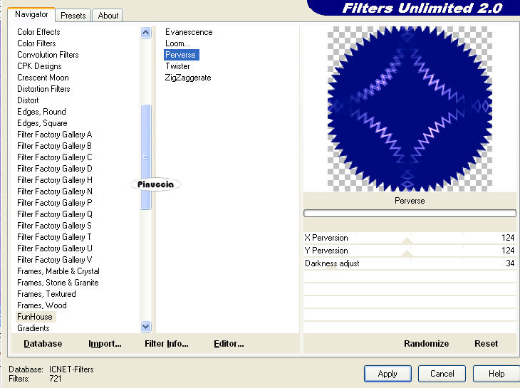520x388 pixels.
Task: Select Frames, Textured category
Action: coord(46,294)
